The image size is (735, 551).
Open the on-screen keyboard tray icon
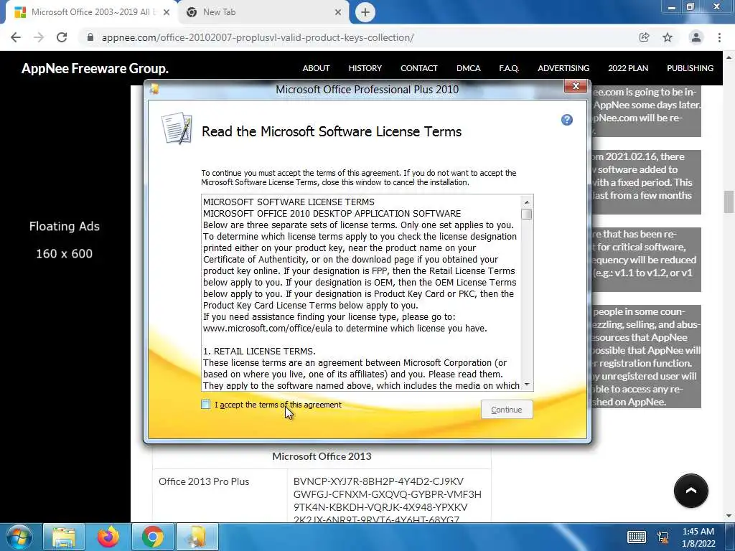[636, 537]
